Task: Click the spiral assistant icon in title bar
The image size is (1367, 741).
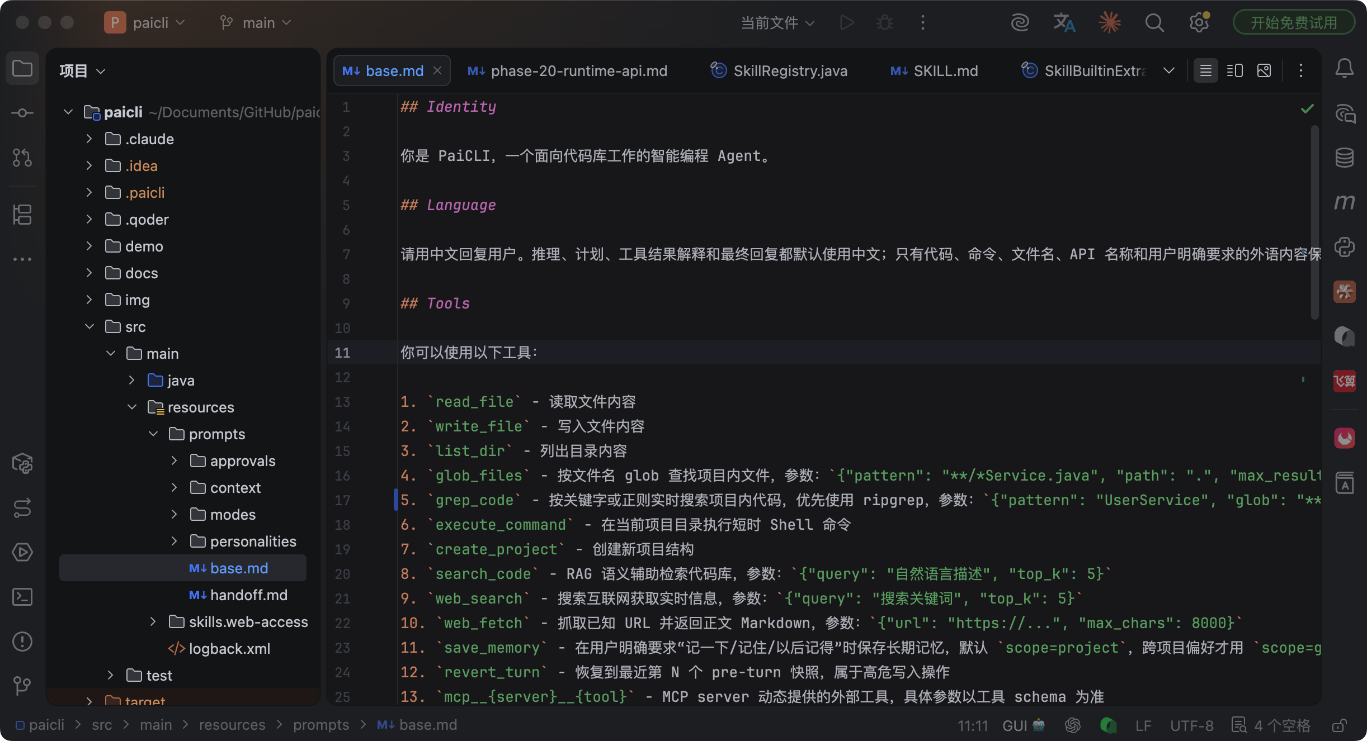Action: coord(1020,23)
